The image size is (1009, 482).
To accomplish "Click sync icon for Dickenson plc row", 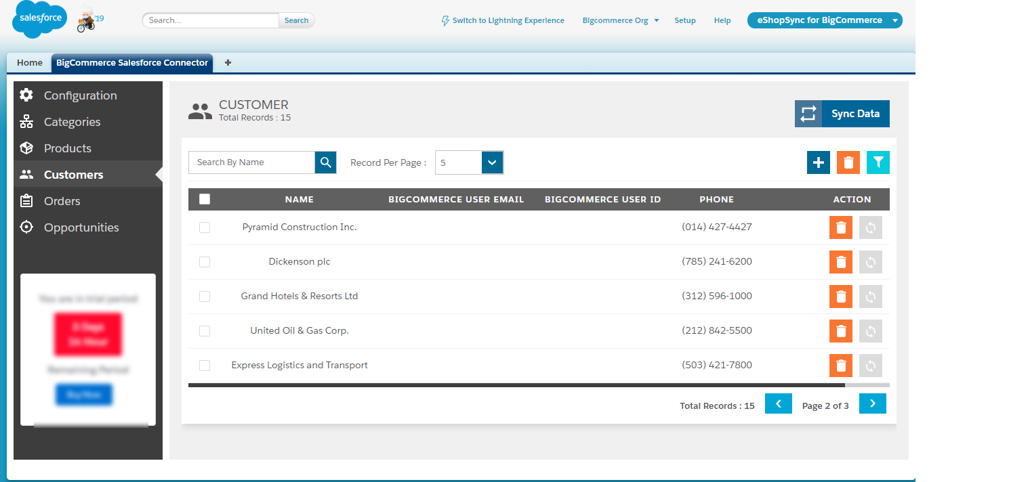I will click(871, 262).
